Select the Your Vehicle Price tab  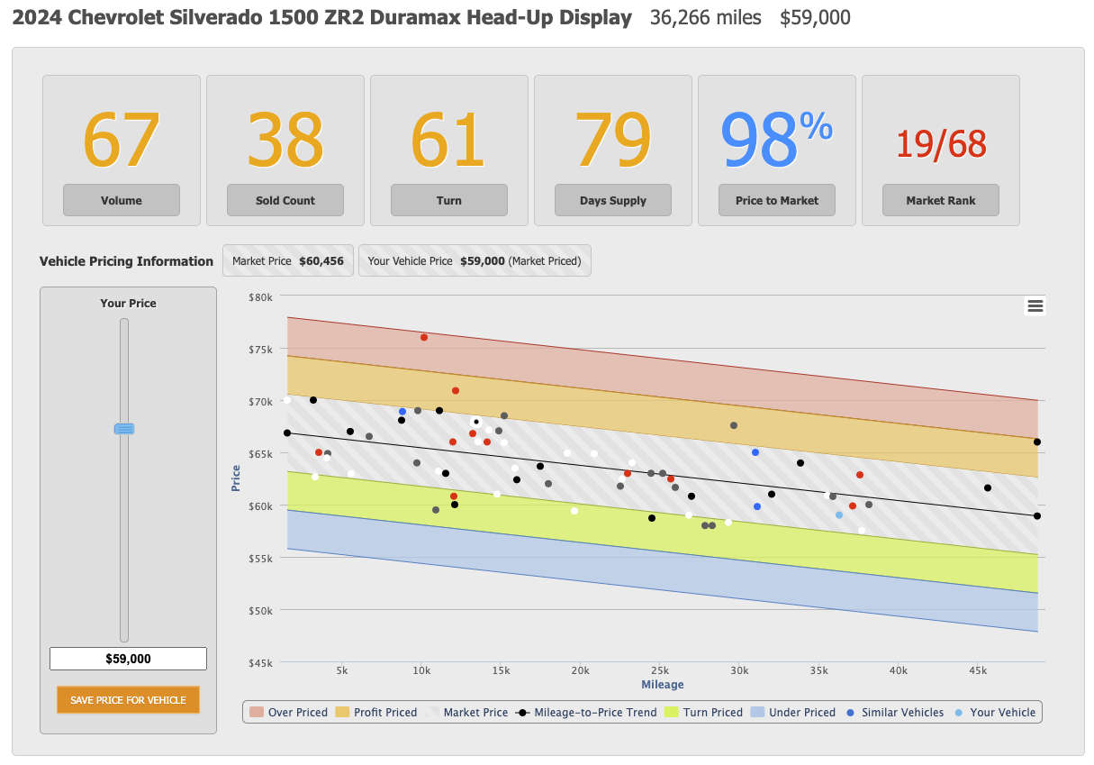click(475, 261)
